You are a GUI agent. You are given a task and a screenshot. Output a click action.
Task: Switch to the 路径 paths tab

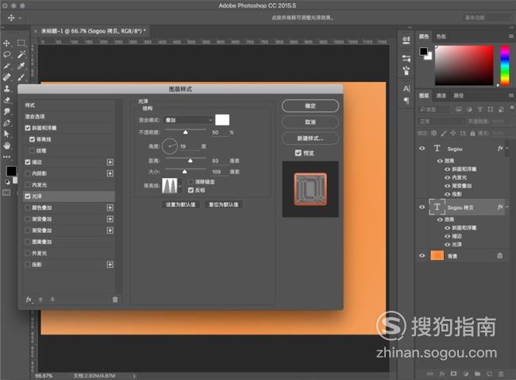pyautogui.click(x=458, y=95)
